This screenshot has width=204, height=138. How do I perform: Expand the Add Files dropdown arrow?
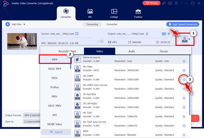(x=24, y=24)
